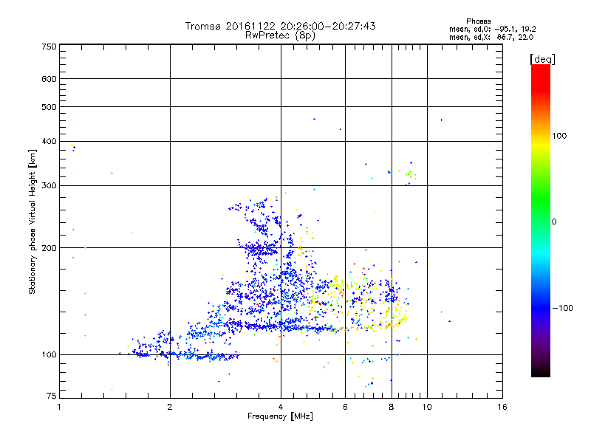Screen dimensions: 591x443
Task: Click the x-axis tick label "1"
Action: 59,407
